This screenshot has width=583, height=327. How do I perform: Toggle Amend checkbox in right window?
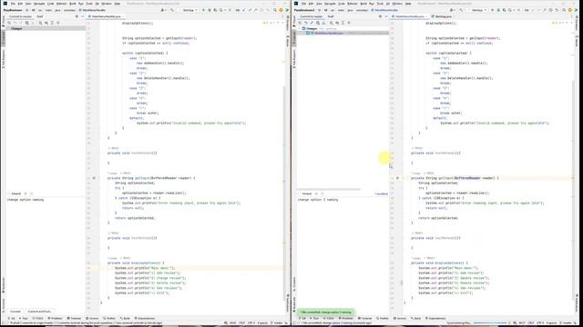pyautogui.click(x=300, y=193)
